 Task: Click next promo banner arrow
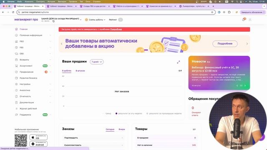(x=247, y=44)
